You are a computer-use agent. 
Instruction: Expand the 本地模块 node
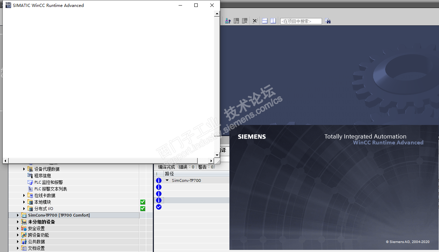[x=24, y=202]
